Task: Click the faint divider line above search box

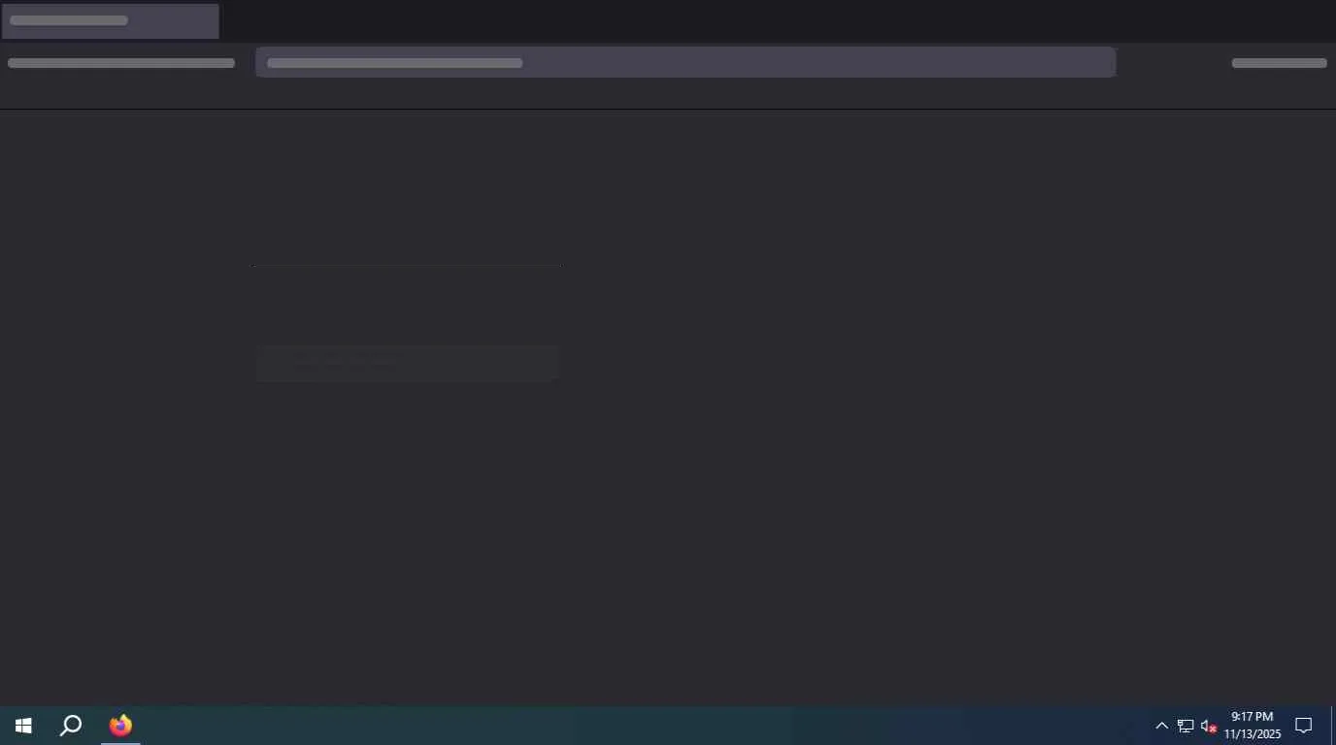Action: click(406, 266)
